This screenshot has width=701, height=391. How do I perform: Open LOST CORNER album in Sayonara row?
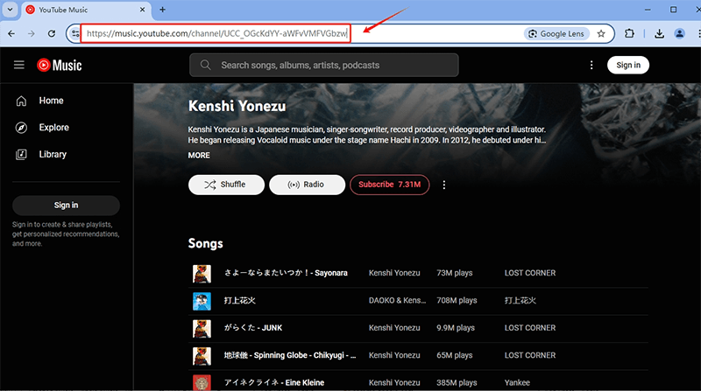[530, 273]
